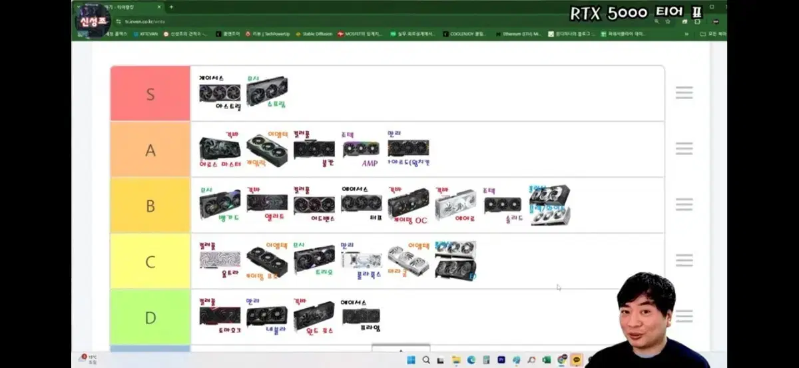Image resolution: width=799 pixels, height=368 pixels.
Task: Expand the collapsed panel handle below D tier
Action: (401, 349)
